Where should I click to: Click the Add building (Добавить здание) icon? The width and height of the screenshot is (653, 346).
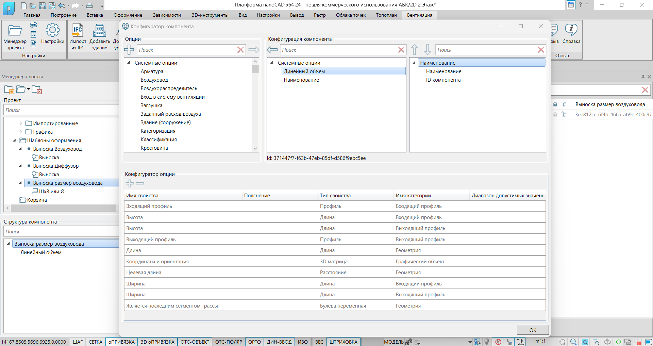[x=100, y=31]
